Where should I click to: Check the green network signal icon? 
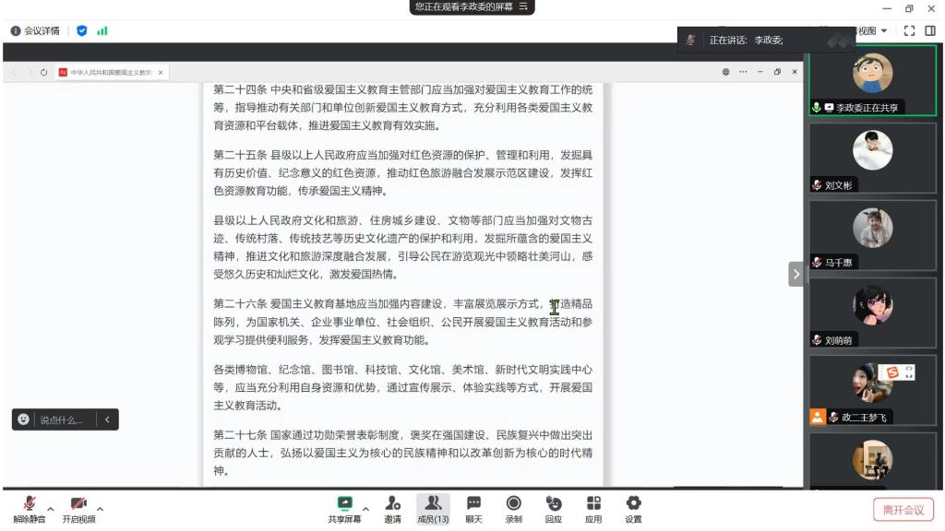pos(102,30)
